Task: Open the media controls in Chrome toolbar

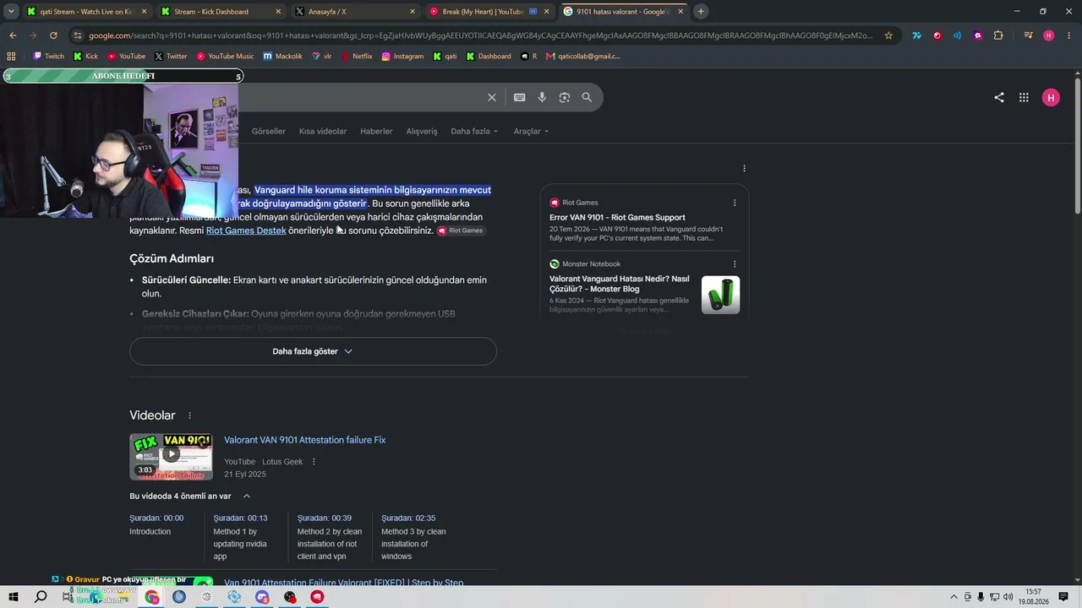Action: tap(1028, 35)
